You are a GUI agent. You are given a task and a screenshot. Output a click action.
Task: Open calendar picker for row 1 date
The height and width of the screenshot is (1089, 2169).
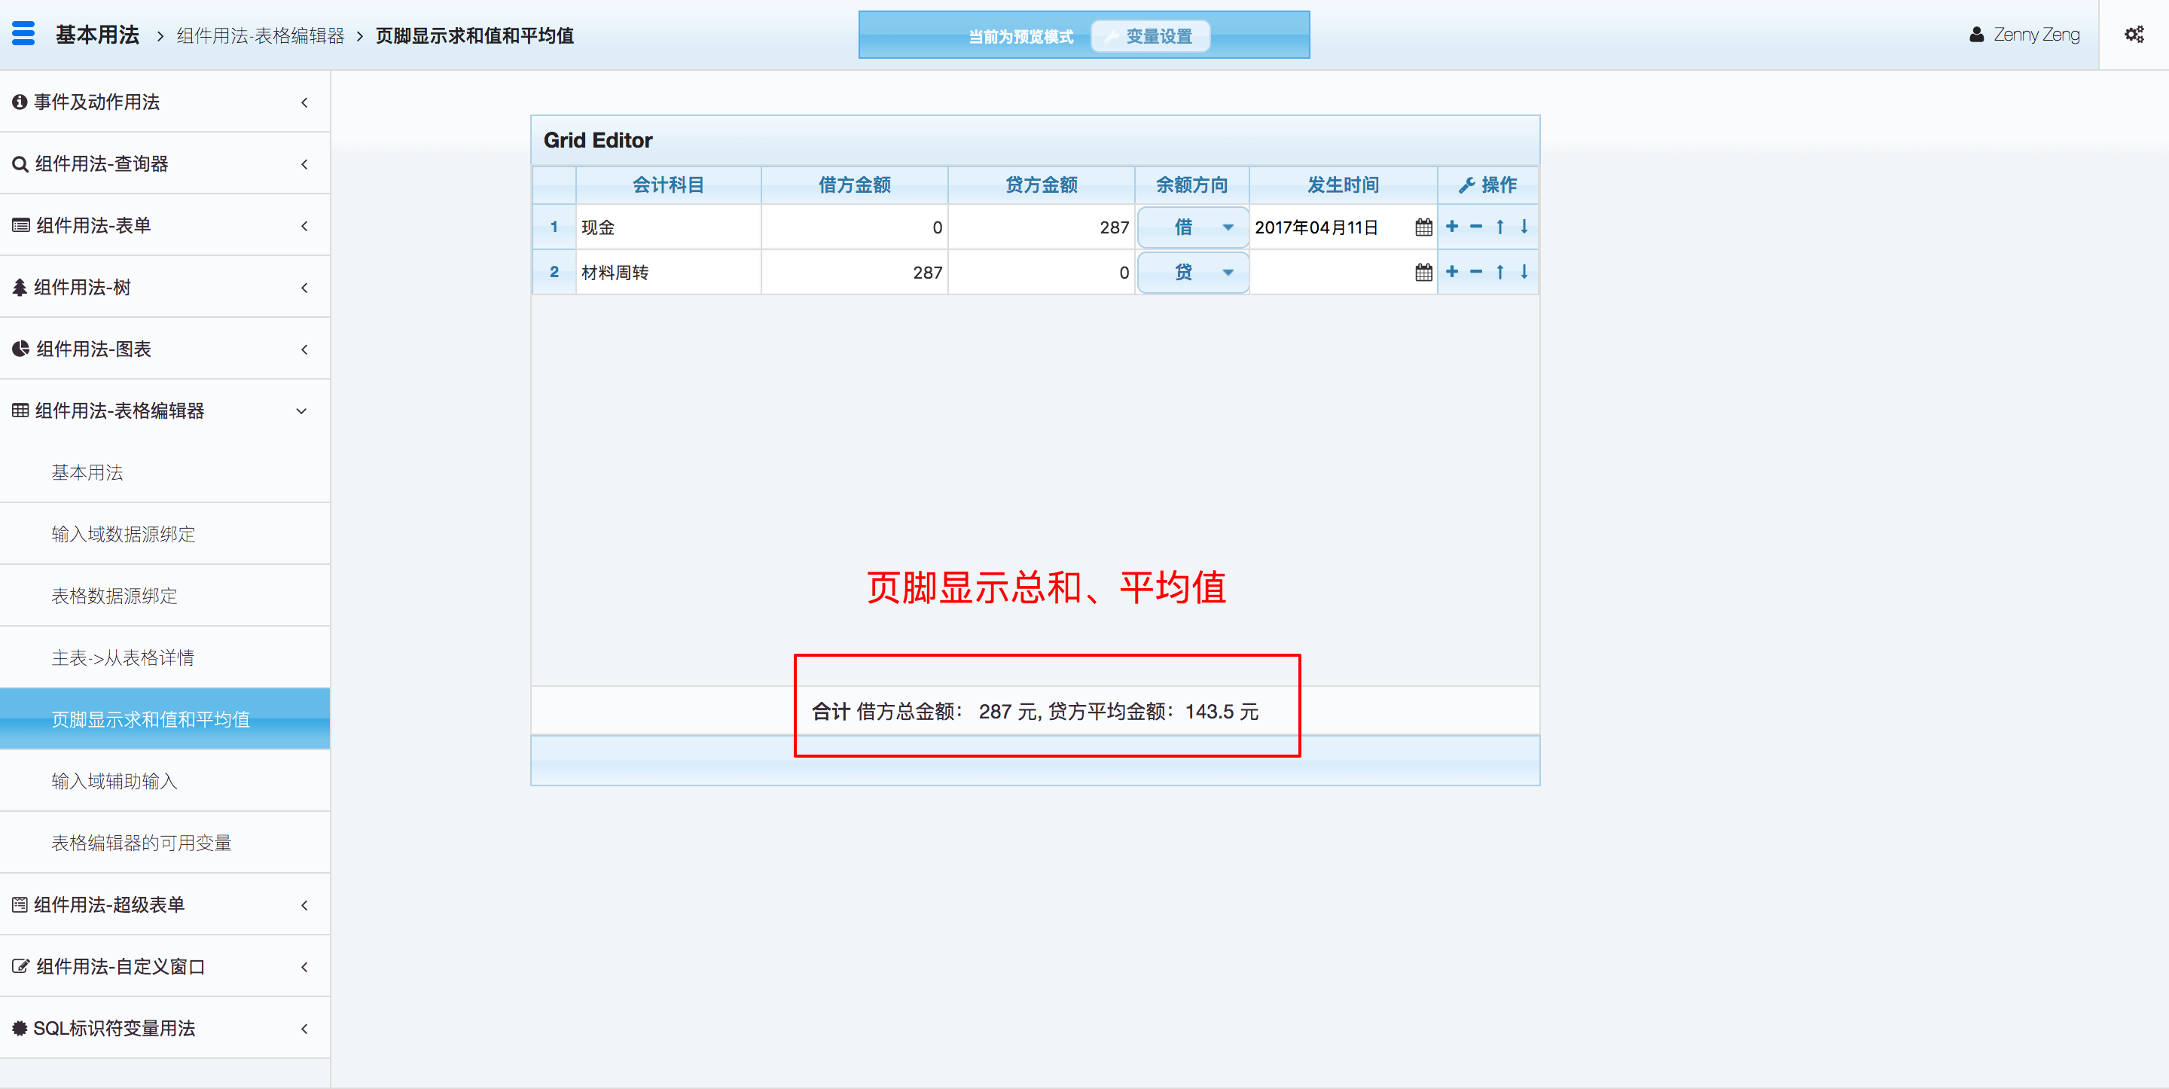(x=1423, y=227)
